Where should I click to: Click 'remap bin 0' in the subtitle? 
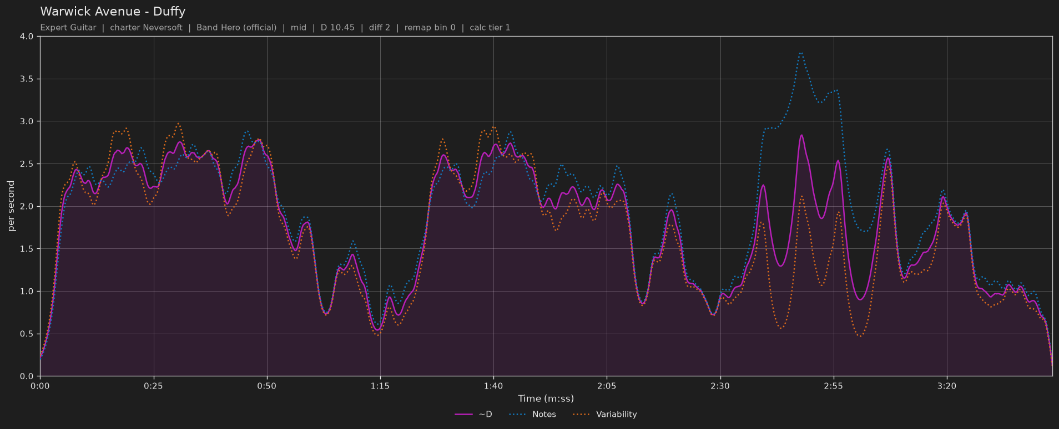[x=430, y=28]
